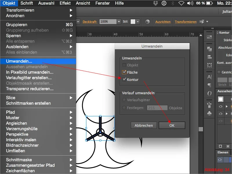Image resolution: width=232 pixels, height=174 pixels.
Task: Open the Wi-Fi status menu
Action: (181, 3)
